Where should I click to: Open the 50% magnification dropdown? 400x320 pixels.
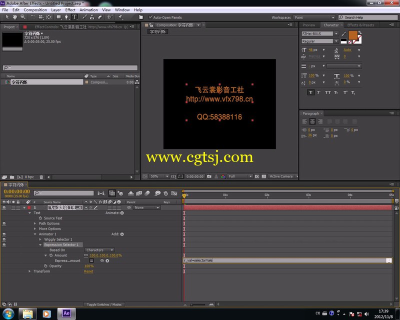tap(159, 176)
